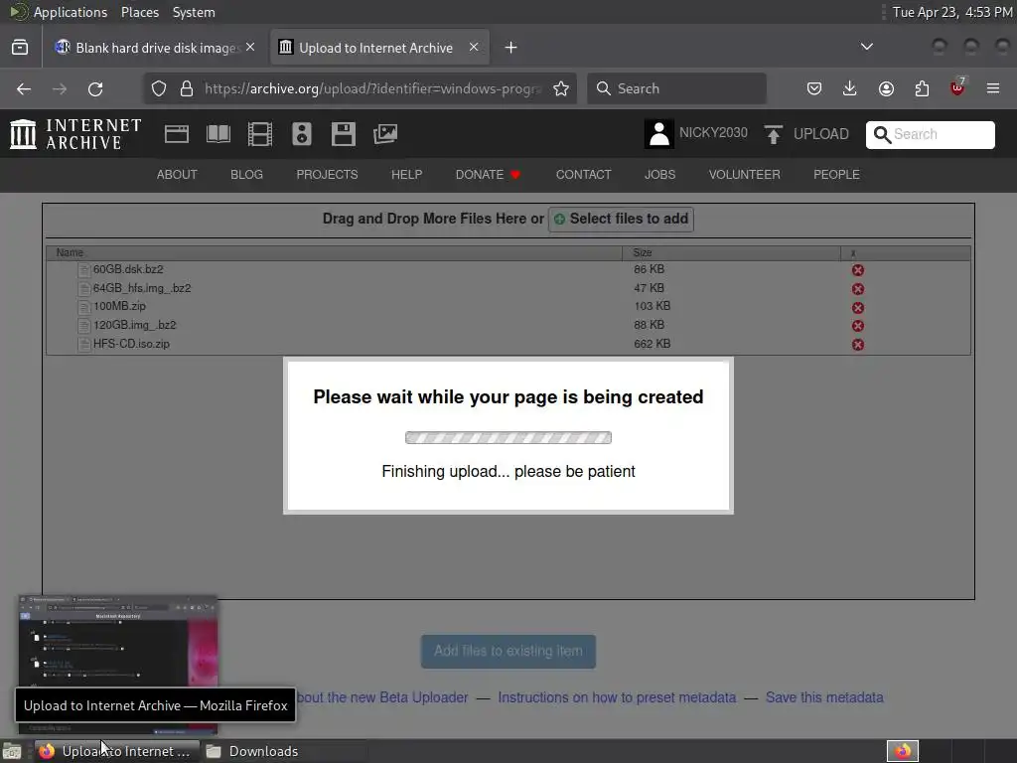Open the System menu
Viewport: 1017px width, 763px height.
tap(194, 12)
